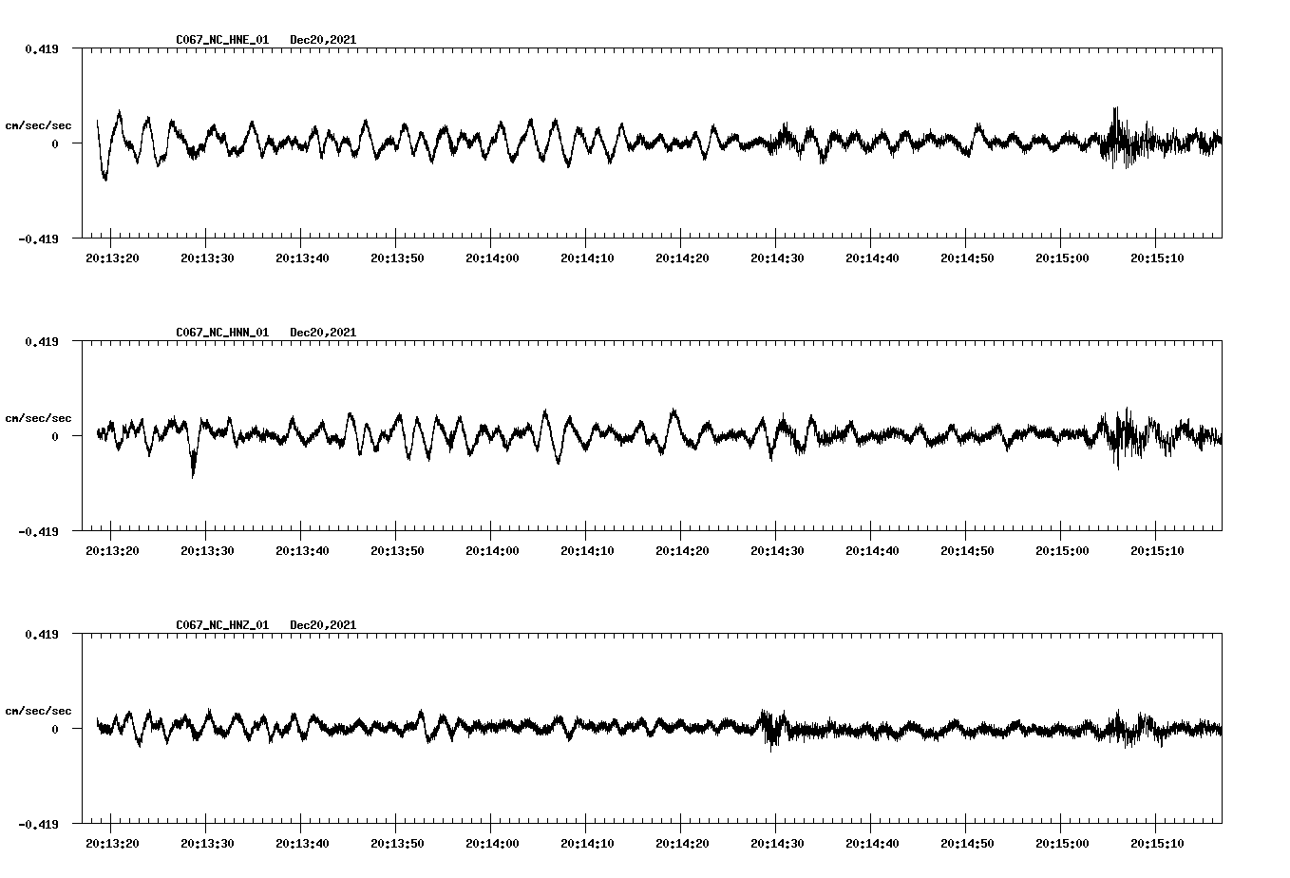
Task: Click the zero label on HNZ axis
Action: 55,729
